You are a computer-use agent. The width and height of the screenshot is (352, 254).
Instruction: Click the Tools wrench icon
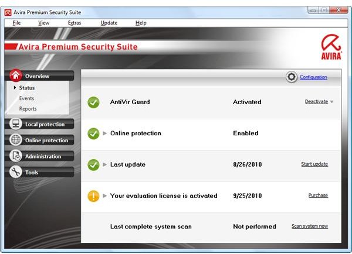click(16, 172)
